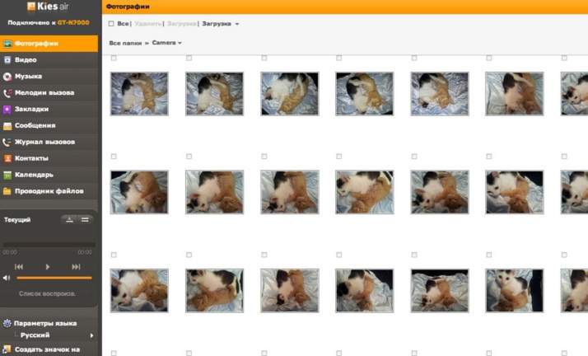The image size is (588, 356).
Task: Check the first photo in middle row
Action: point(114,157)
